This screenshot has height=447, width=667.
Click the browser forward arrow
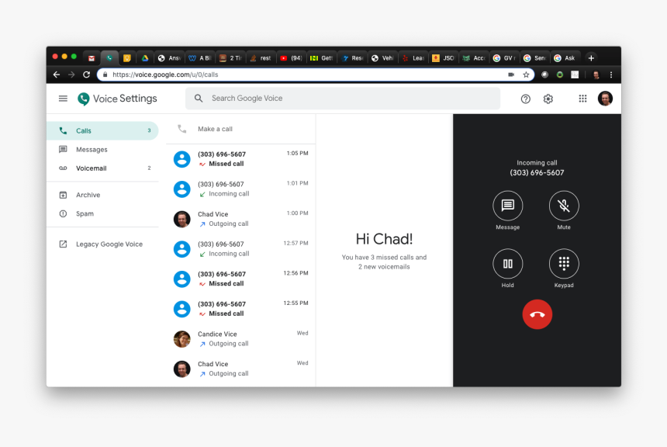[71, 74]
